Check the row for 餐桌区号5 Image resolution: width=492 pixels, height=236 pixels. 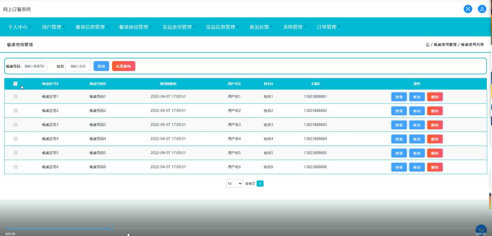[x=16, y=153]
